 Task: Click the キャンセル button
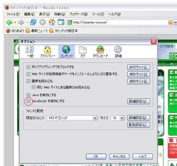[119, 156]
